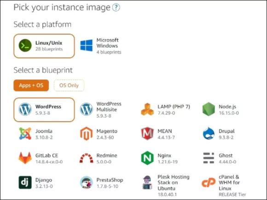The image size is (267, 200).
Task: Click the WordPress Multisite logo icon
Action: (87, 109)
